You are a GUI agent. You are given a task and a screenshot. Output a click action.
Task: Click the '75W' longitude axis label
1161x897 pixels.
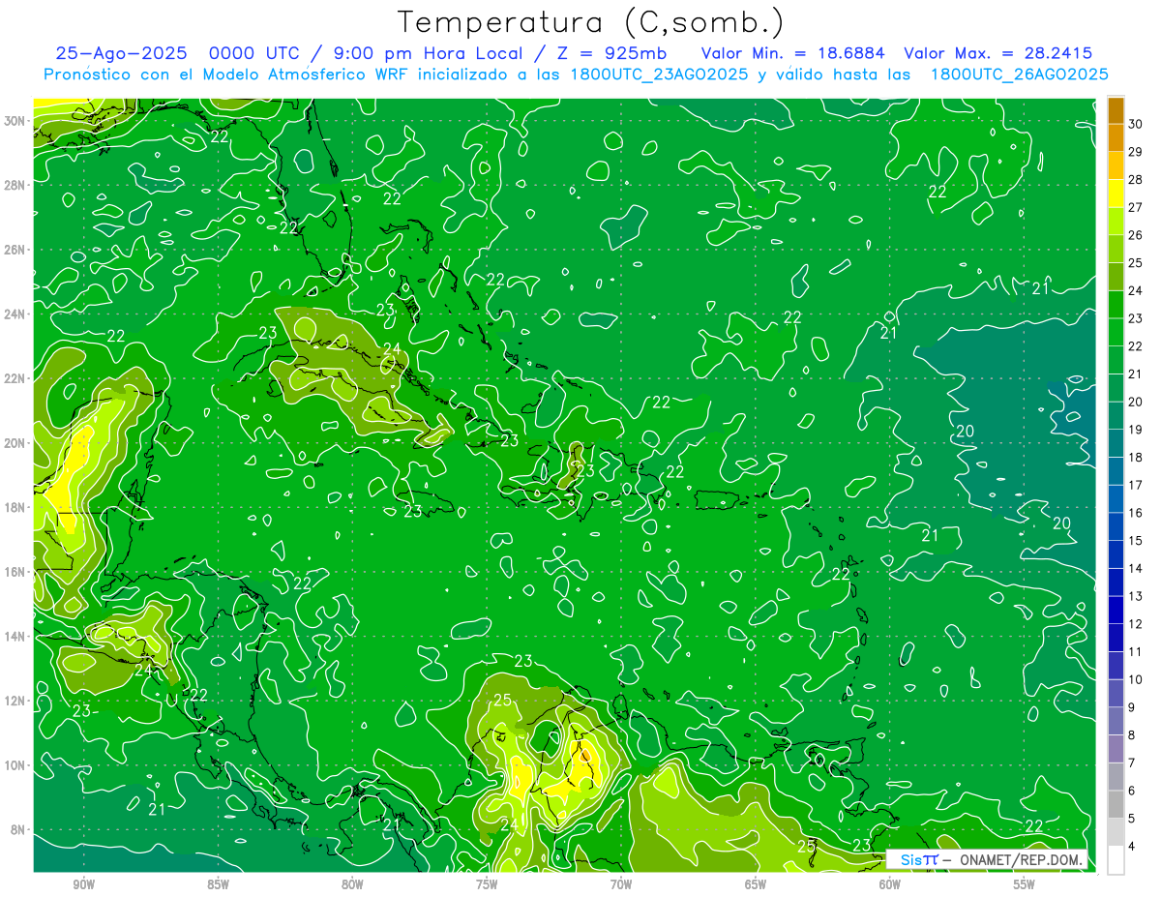[x=487, y=884]
